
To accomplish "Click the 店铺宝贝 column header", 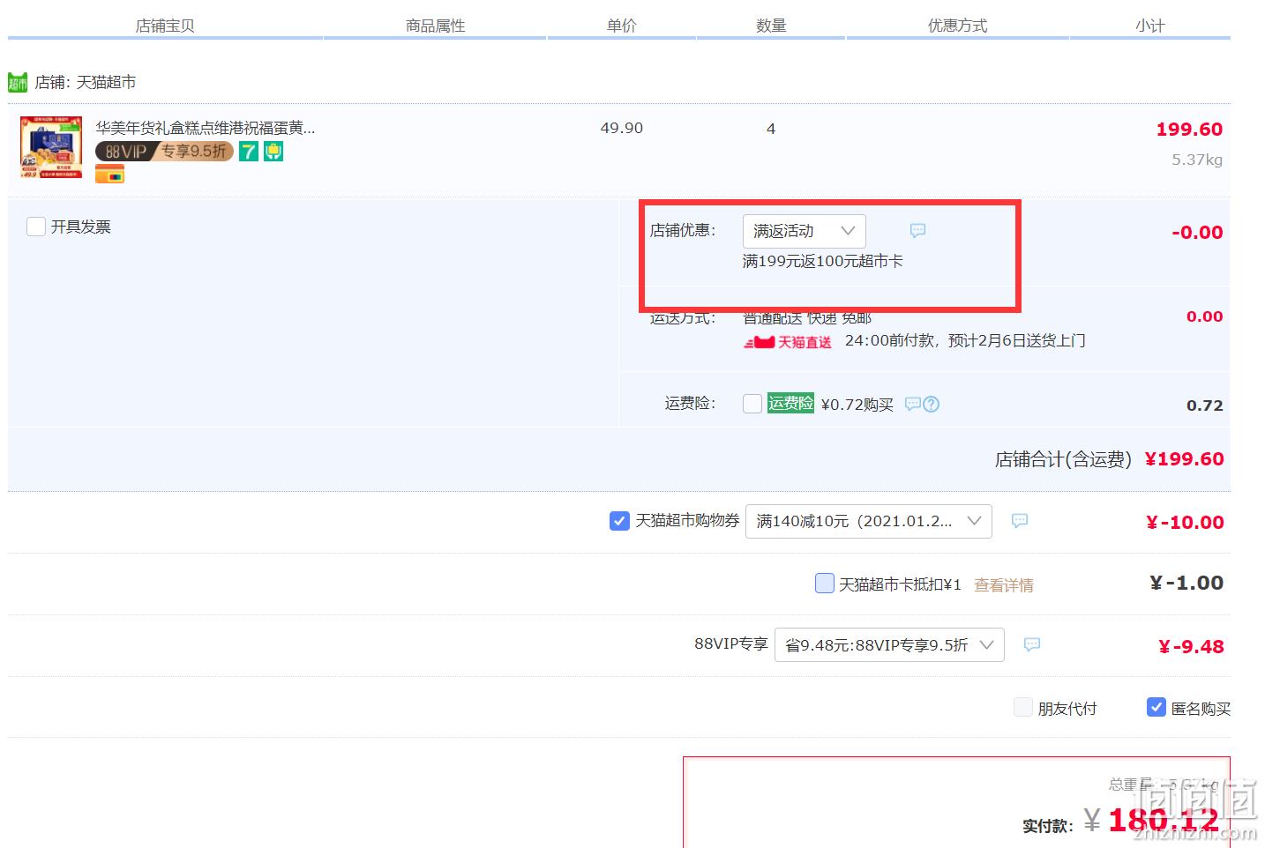I will (165, 26).
